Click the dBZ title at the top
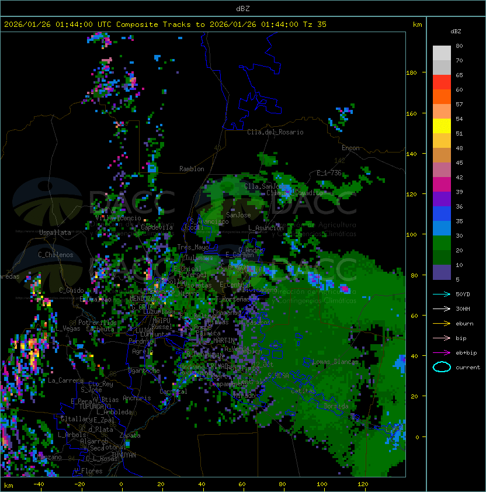This screenshot has height=492, width=486. pyautogui.click(x=243, y=9)
